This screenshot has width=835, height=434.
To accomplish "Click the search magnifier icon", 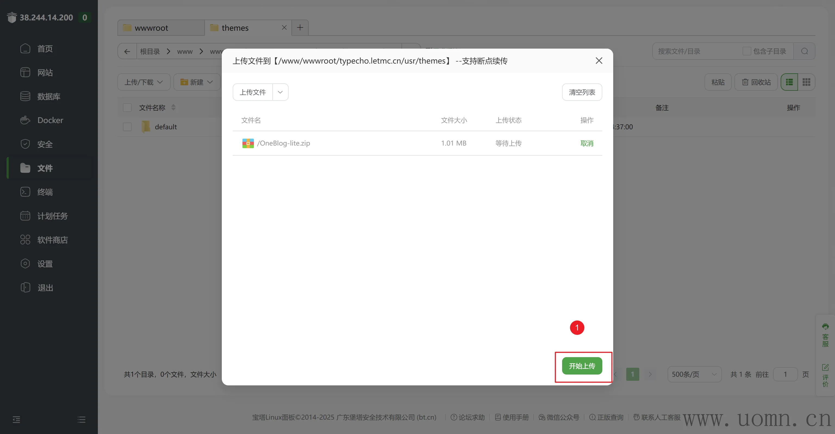I will (x=804, y=51).
